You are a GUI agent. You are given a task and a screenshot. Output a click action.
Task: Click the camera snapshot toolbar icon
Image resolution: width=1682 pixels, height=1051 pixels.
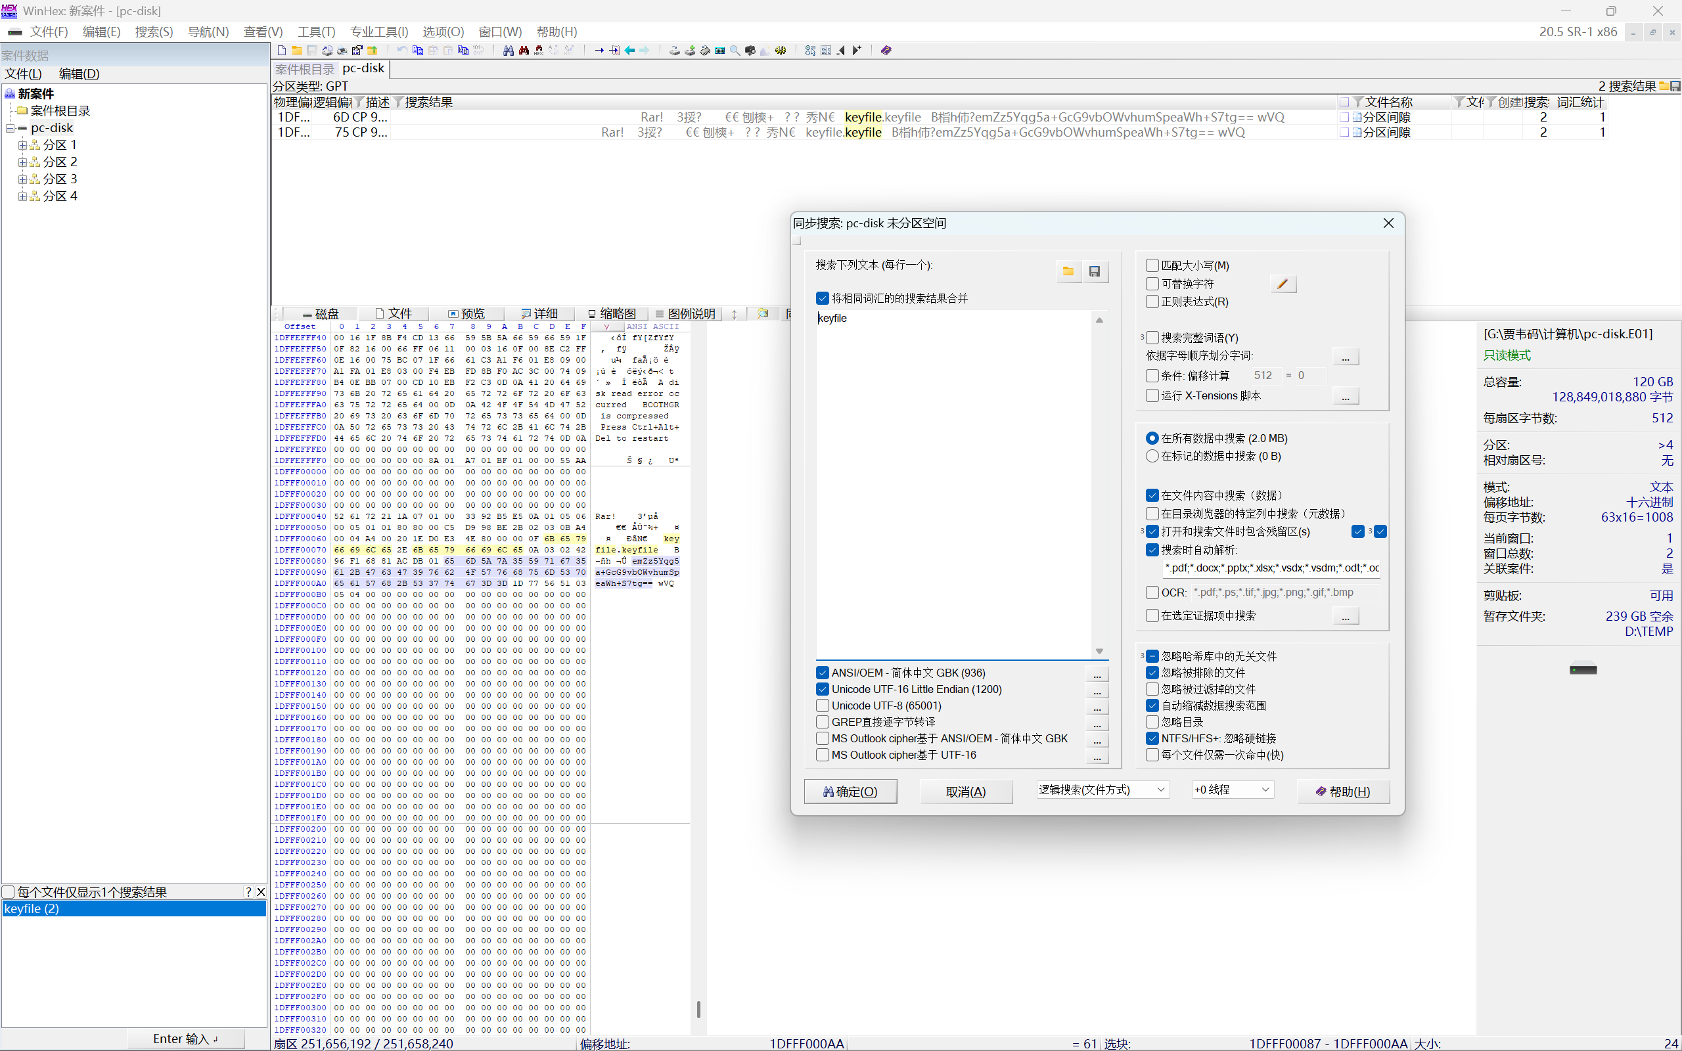[x=750, y=50]
